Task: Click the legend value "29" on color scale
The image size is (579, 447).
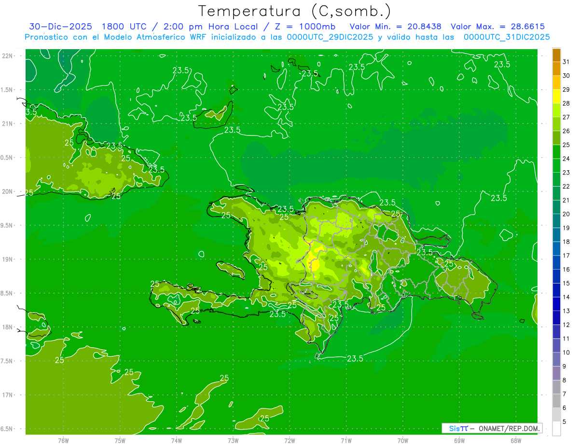Action: 566,89
